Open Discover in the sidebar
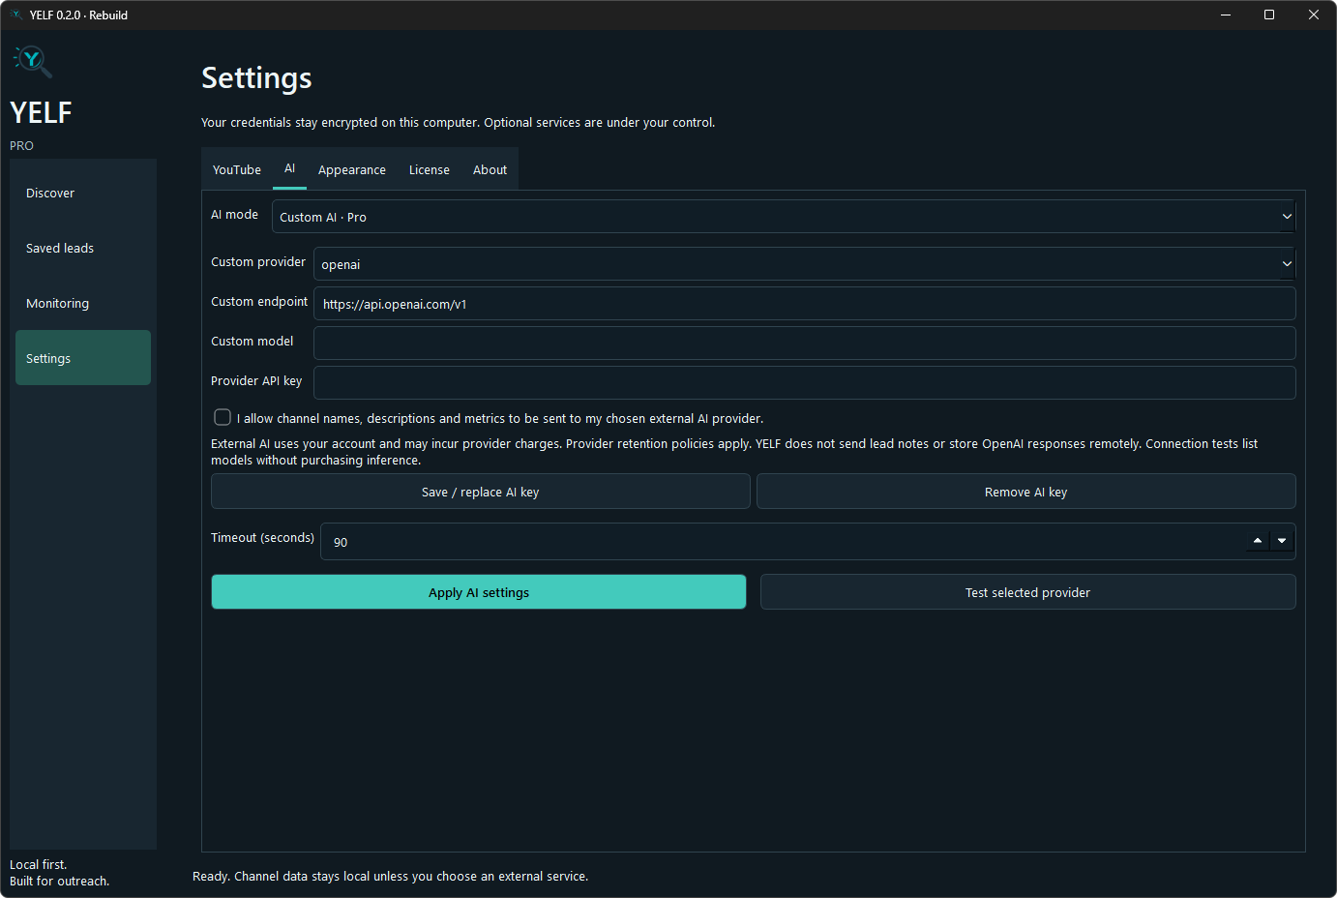The width and height of the screenshot is (1337, 898). click(83, 193)
